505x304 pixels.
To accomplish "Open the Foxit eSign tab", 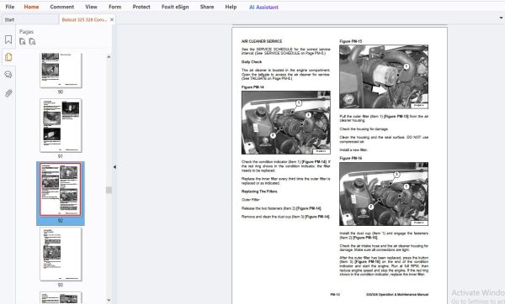I will coord(175,7).
